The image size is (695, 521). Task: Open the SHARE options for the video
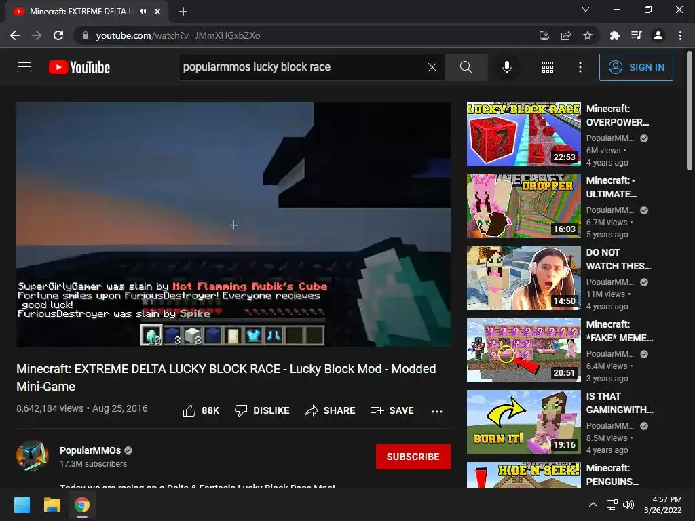pos(331,410)
